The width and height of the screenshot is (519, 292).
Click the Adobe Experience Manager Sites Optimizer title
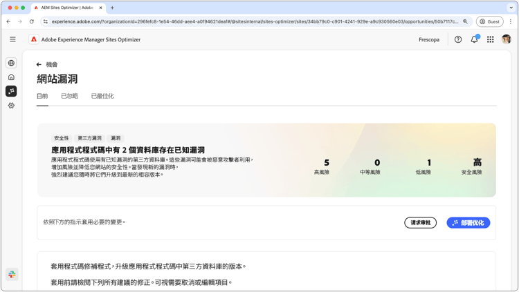(x=91, y=39)
